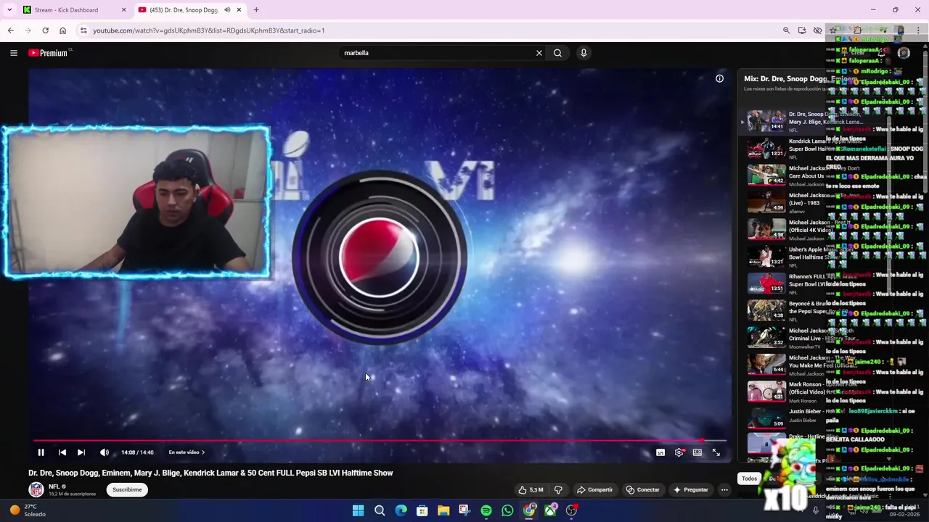Image resolution: width=929 pixels, height=522 pixels.
Task: Open the YouTube guide hamburger menu
Action: pos(13,53)
